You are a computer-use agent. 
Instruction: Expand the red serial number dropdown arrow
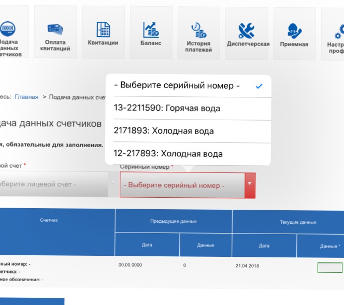point(250,184)
